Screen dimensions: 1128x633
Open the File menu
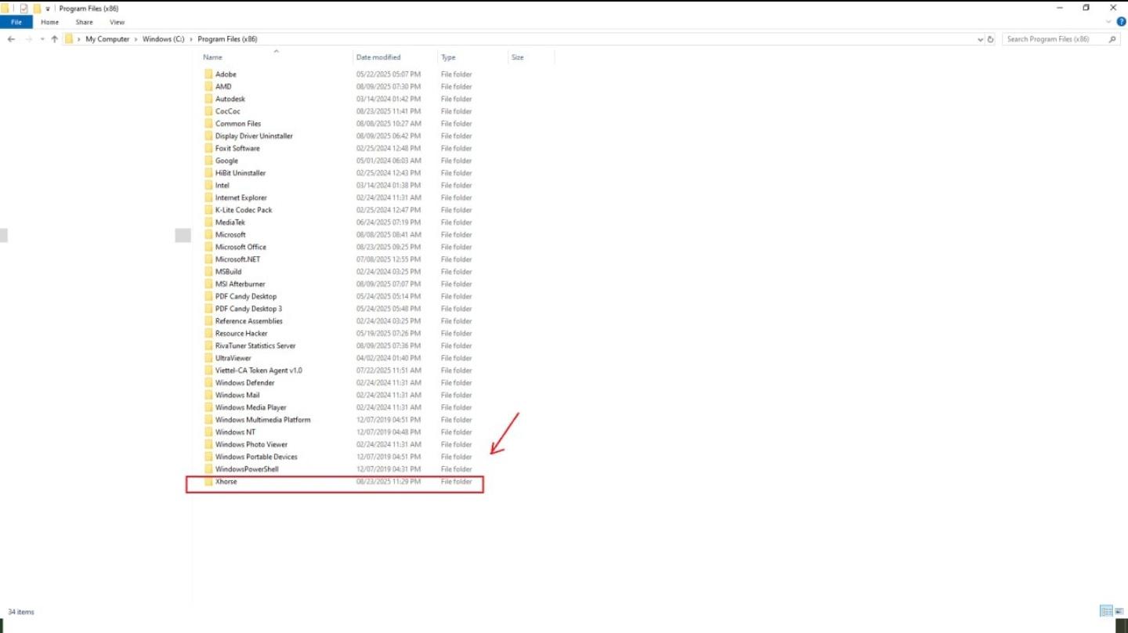[16, 22]
